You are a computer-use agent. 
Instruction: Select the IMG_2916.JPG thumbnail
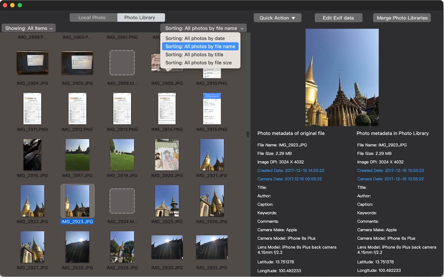(32, 155)
